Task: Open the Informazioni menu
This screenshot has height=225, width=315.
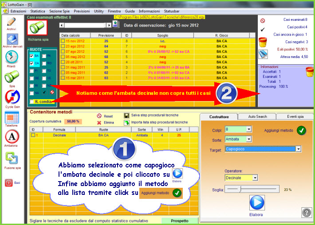Action: pyautogui.click(x=149, y=11)
